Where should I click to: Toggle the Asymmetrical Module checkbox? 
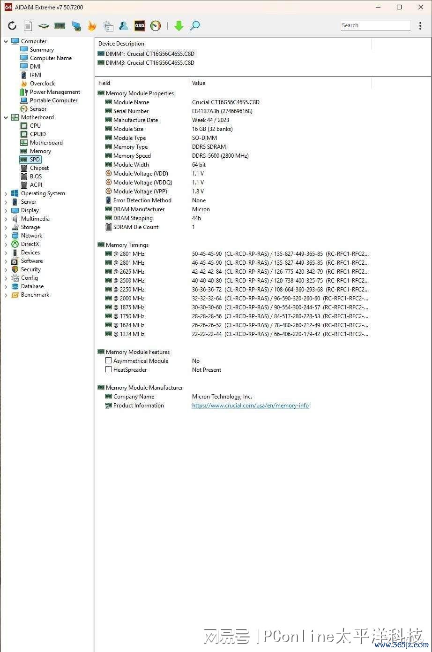coord(108,361)
